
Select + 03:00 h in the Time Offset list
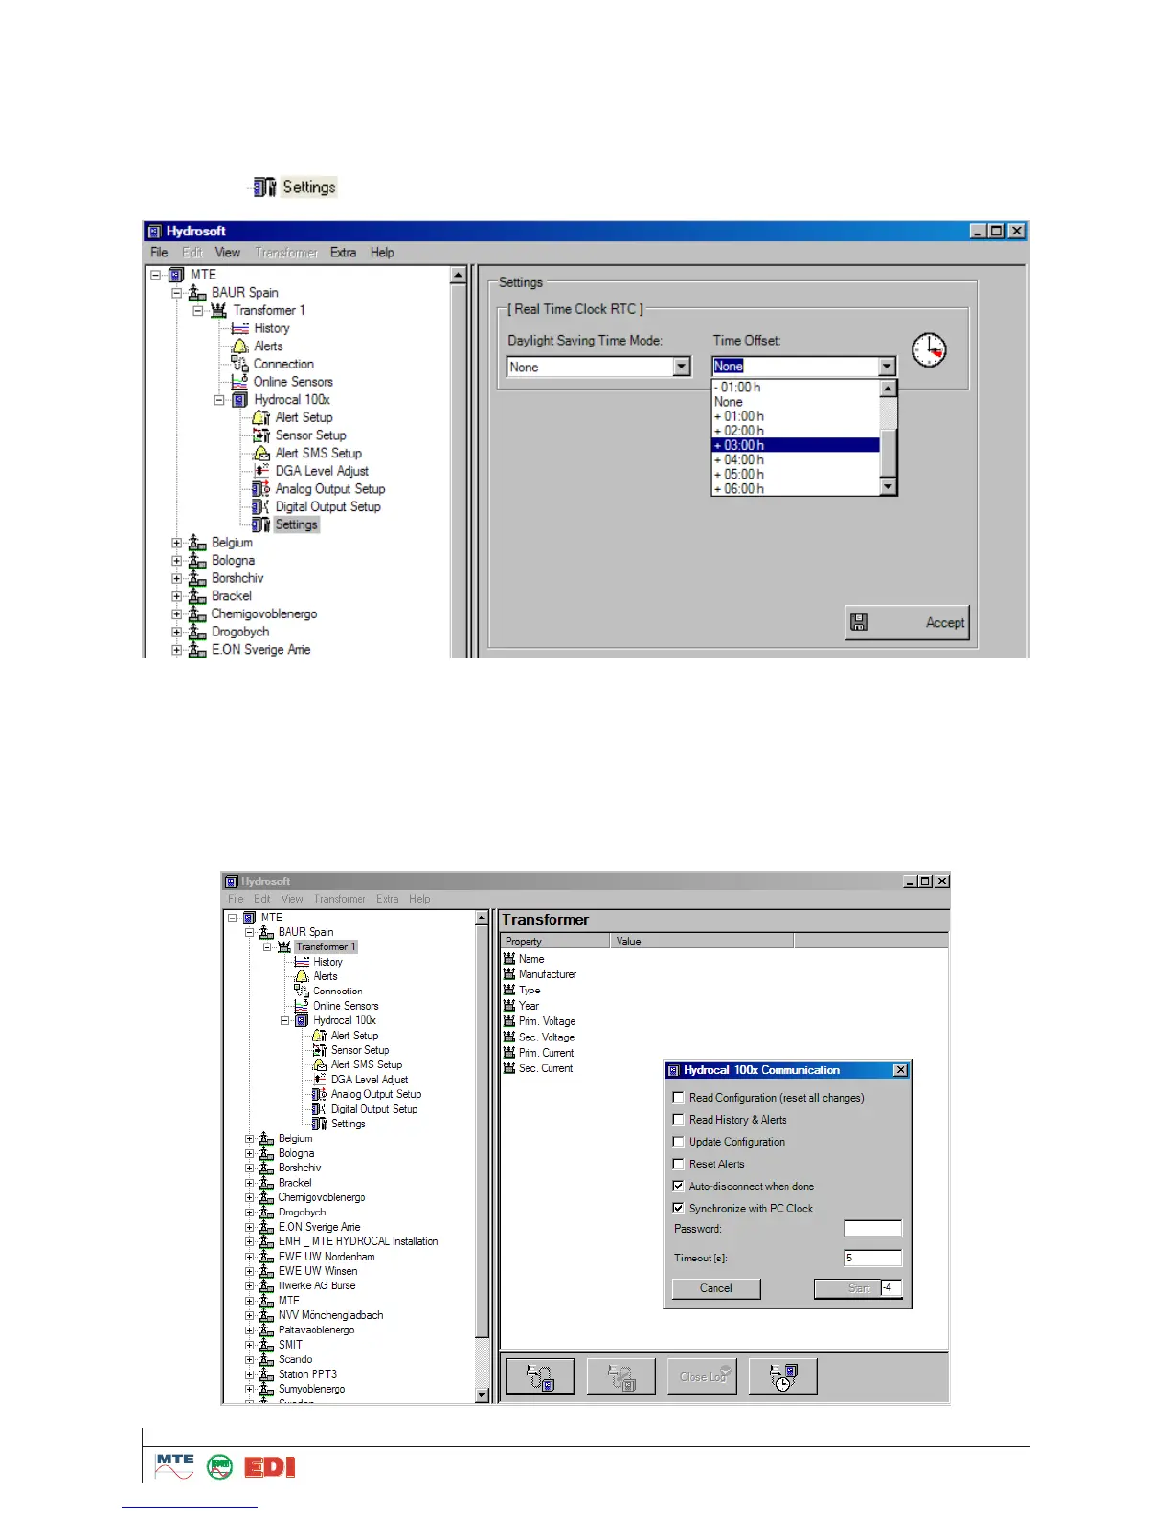[796, 445]
